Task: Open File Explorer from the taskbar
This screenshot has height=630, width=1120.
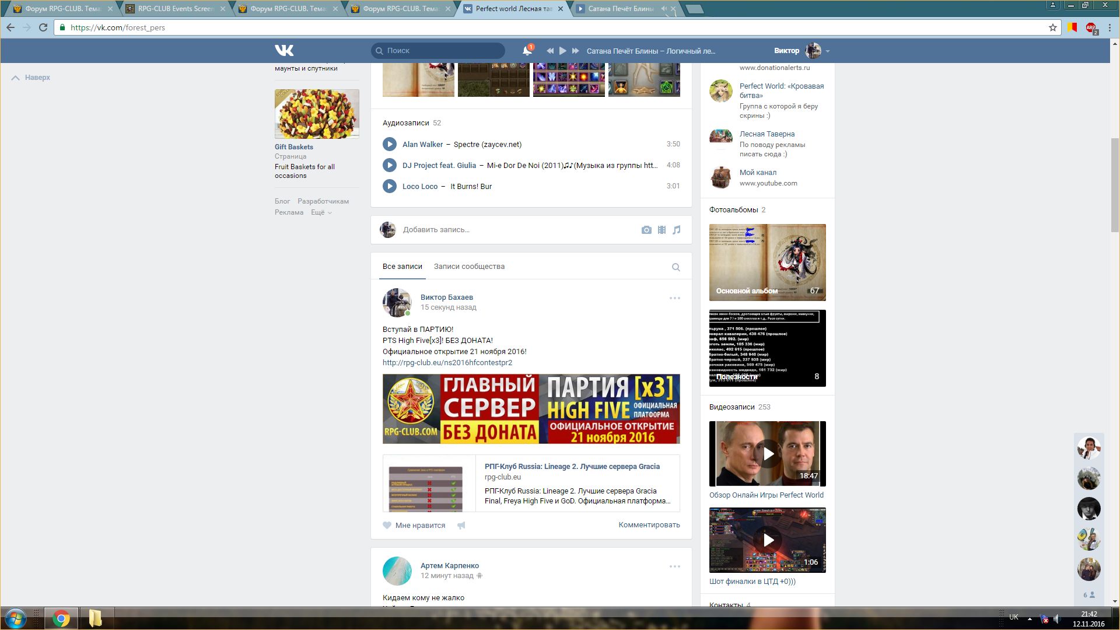Action: (x=95, y=618)
